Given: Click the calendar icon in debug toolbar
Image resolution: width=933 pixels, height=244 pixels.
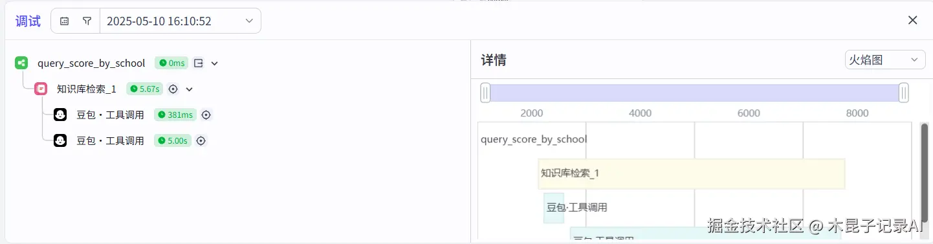Looking at the screenshot, I should tap(64, 21).
